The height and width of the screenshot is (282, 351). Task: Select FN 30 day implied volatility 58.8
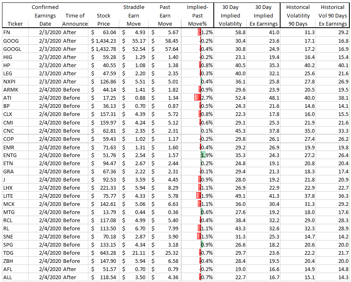tap(230, 33)
